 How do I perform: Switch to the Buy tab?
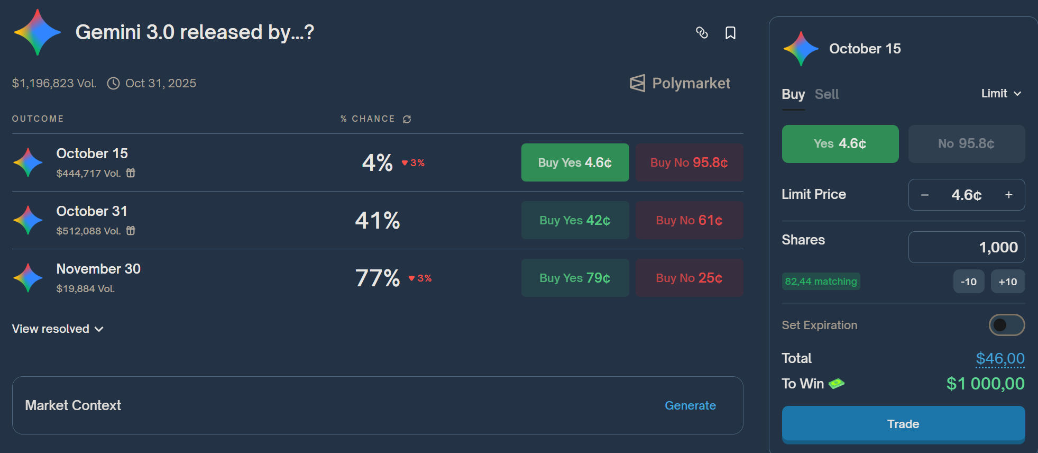pyautogui.click(x=793, y=94)
